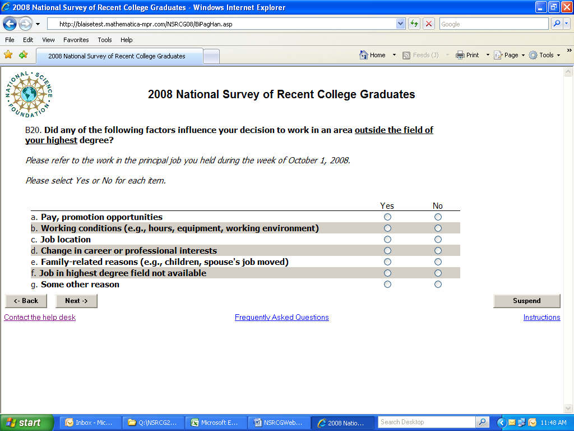Open Frequently Asked Questions link

click(282, 318)
